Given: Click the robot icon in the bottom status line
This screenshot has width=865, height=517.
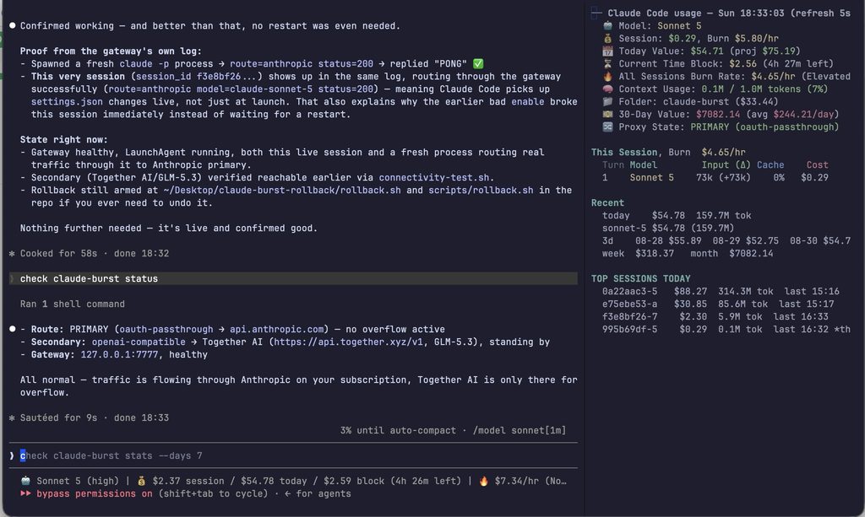Looking at the screenshot, I should pos(25,481).
